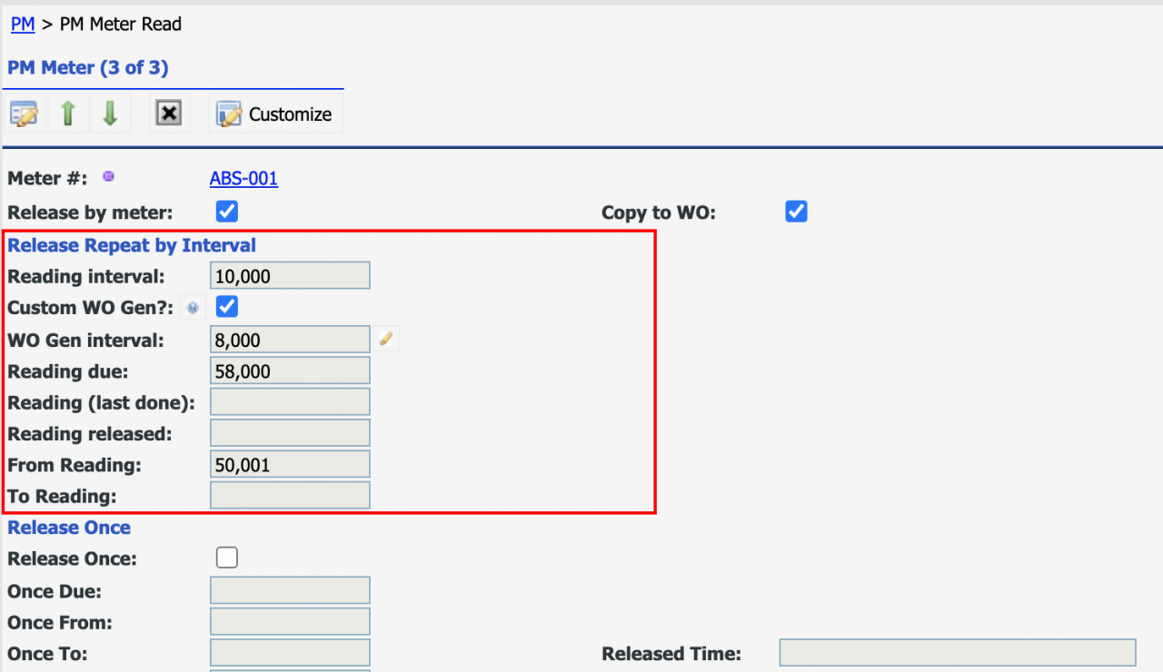Click the green up arrow to view previous record
This screenshot has height=672, width=1163.
tap(68, 113)
